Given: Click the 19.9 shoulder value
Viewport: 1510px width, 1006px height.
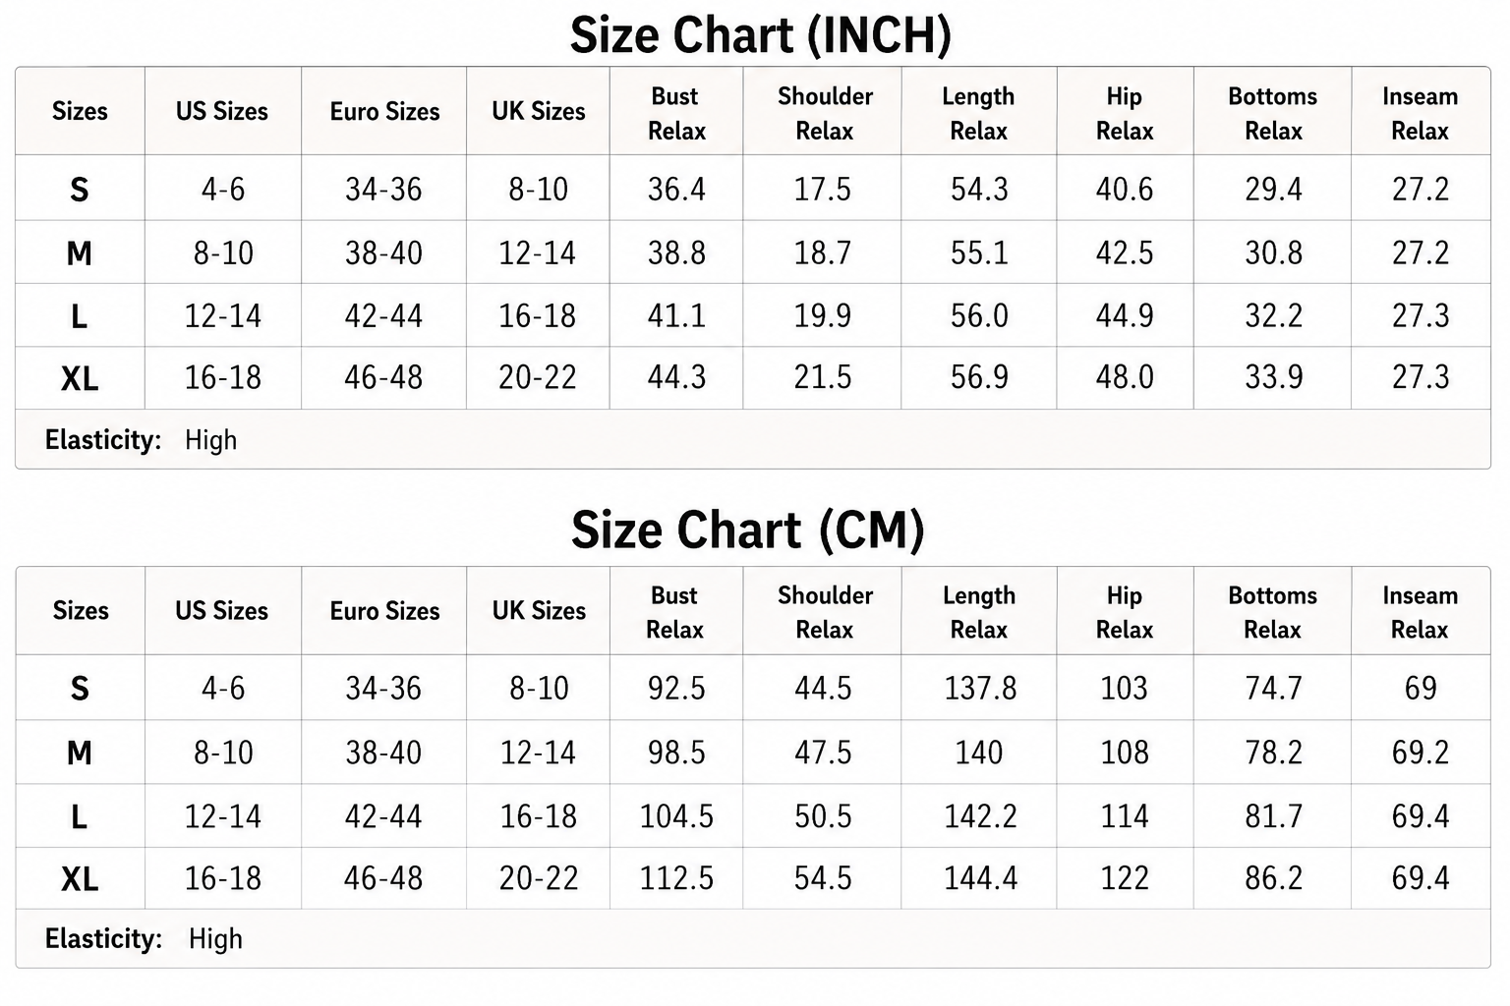Looking at the screenshot, I should coord(823,316).
